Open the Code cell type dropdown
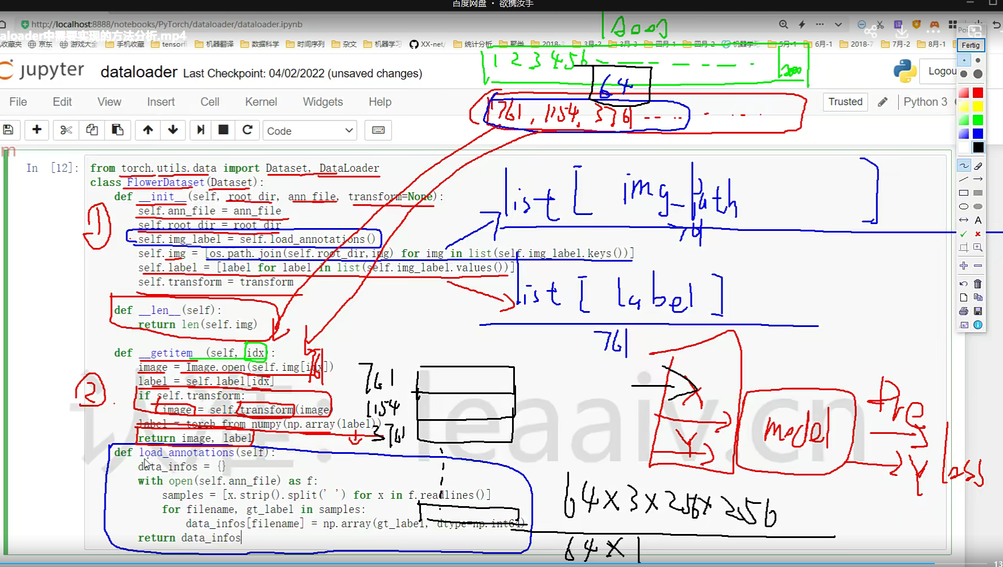Screen dimensions: 1003x567 coord(309,131)
